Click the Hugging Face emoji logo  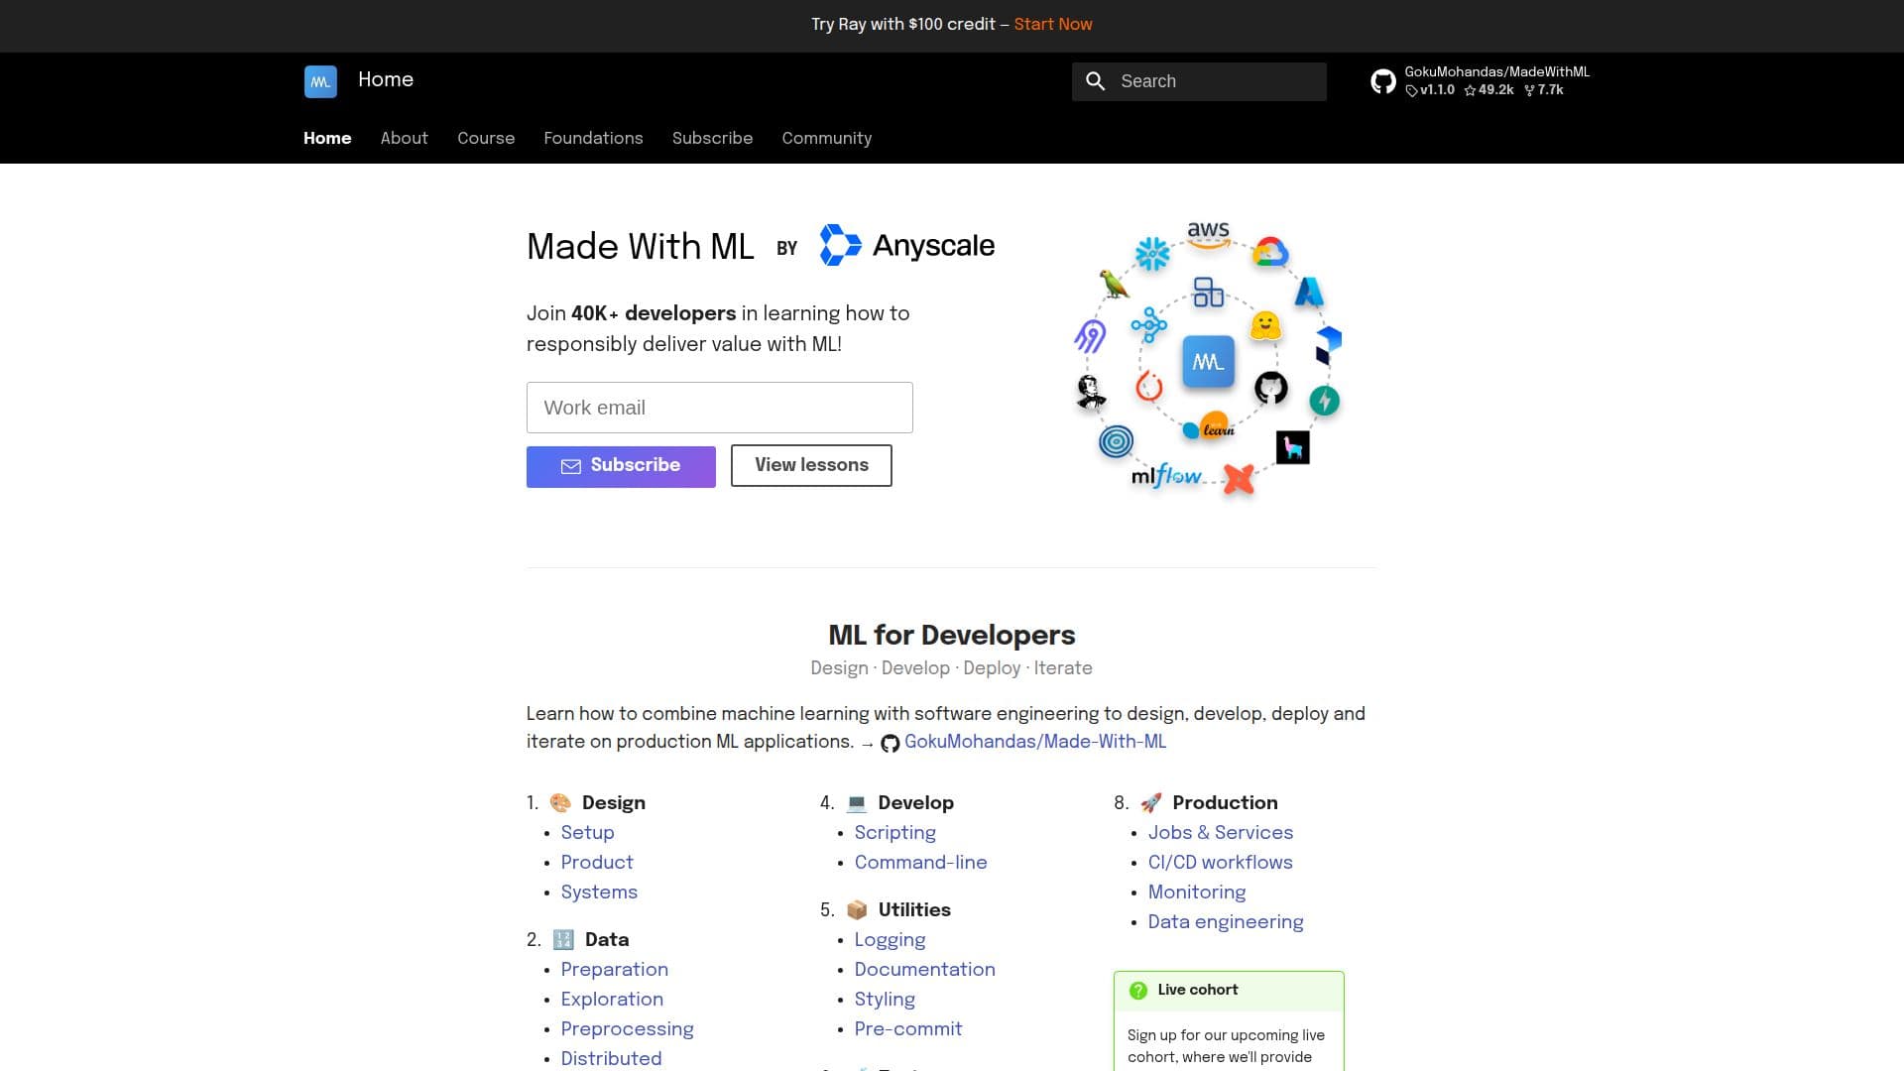click(x=1265, y=326)
